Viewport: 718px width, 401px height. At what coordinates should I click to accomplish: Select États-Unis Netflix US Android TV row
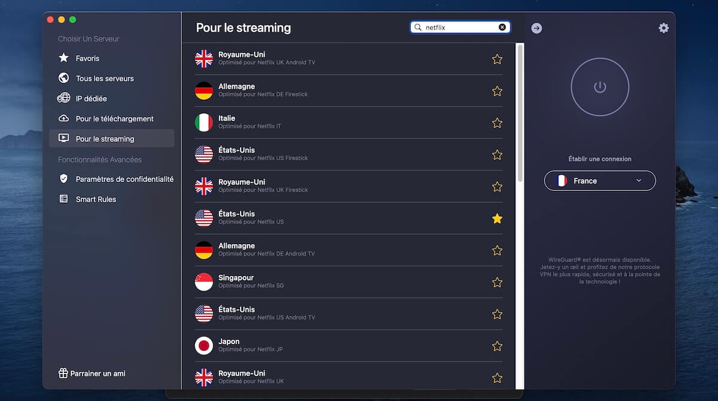(x=349, y=314)
